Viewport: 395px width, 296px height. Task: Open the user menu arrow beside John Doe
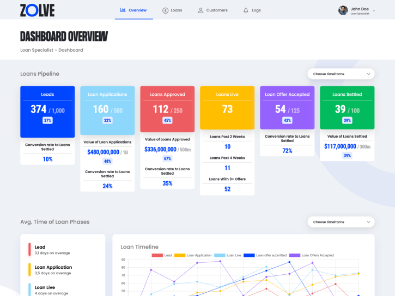(x=374, y=10)
